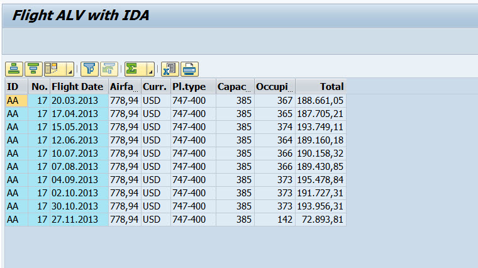Click the Sigma total icon

pos(131,69)
